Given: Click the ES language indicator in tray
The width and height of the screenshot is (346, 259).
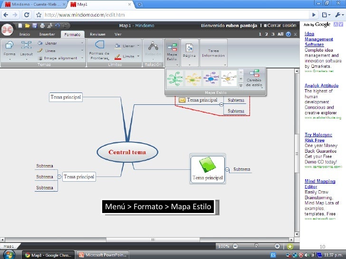Looking at the screenshot, I should 273,255.
